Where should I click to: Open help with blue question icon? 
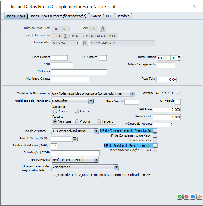point(193,197)
